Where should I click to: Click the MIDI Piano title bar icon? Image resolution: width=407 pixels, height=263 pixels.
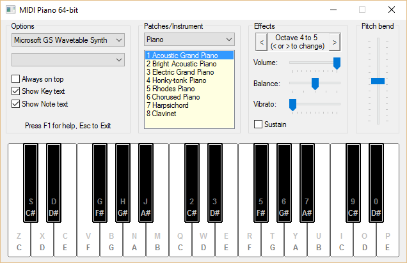click(x=11, y=10)
